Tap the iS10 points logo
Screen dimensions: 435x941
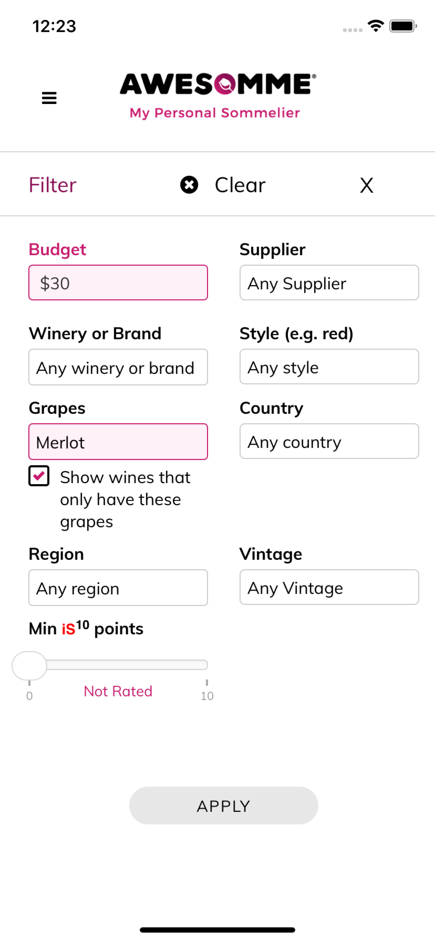(x=75, y=627)
